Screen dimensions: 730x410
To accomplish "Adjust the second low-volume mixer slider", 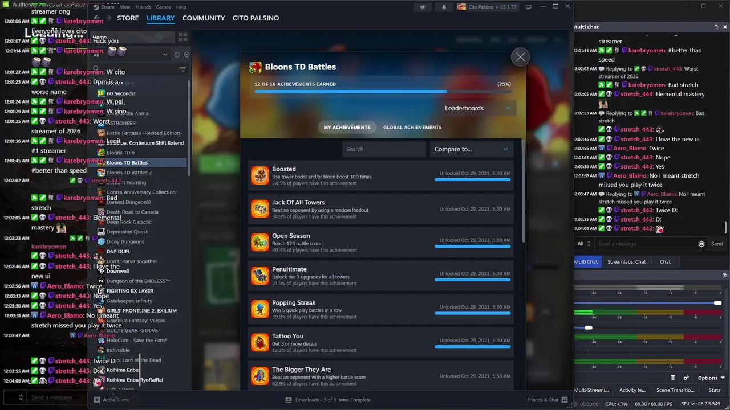I will coord(589,327).
